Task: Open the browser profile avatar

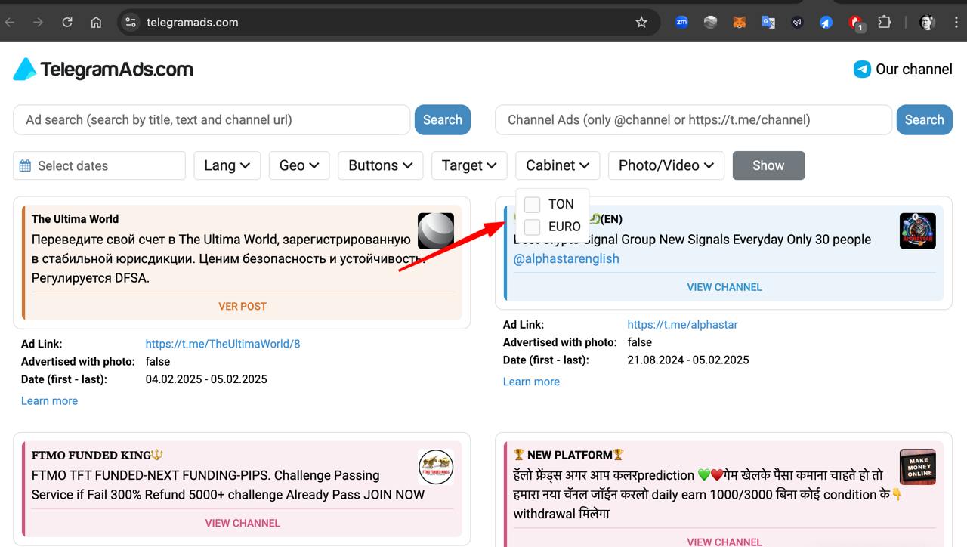Action: [x=928, y=23]
